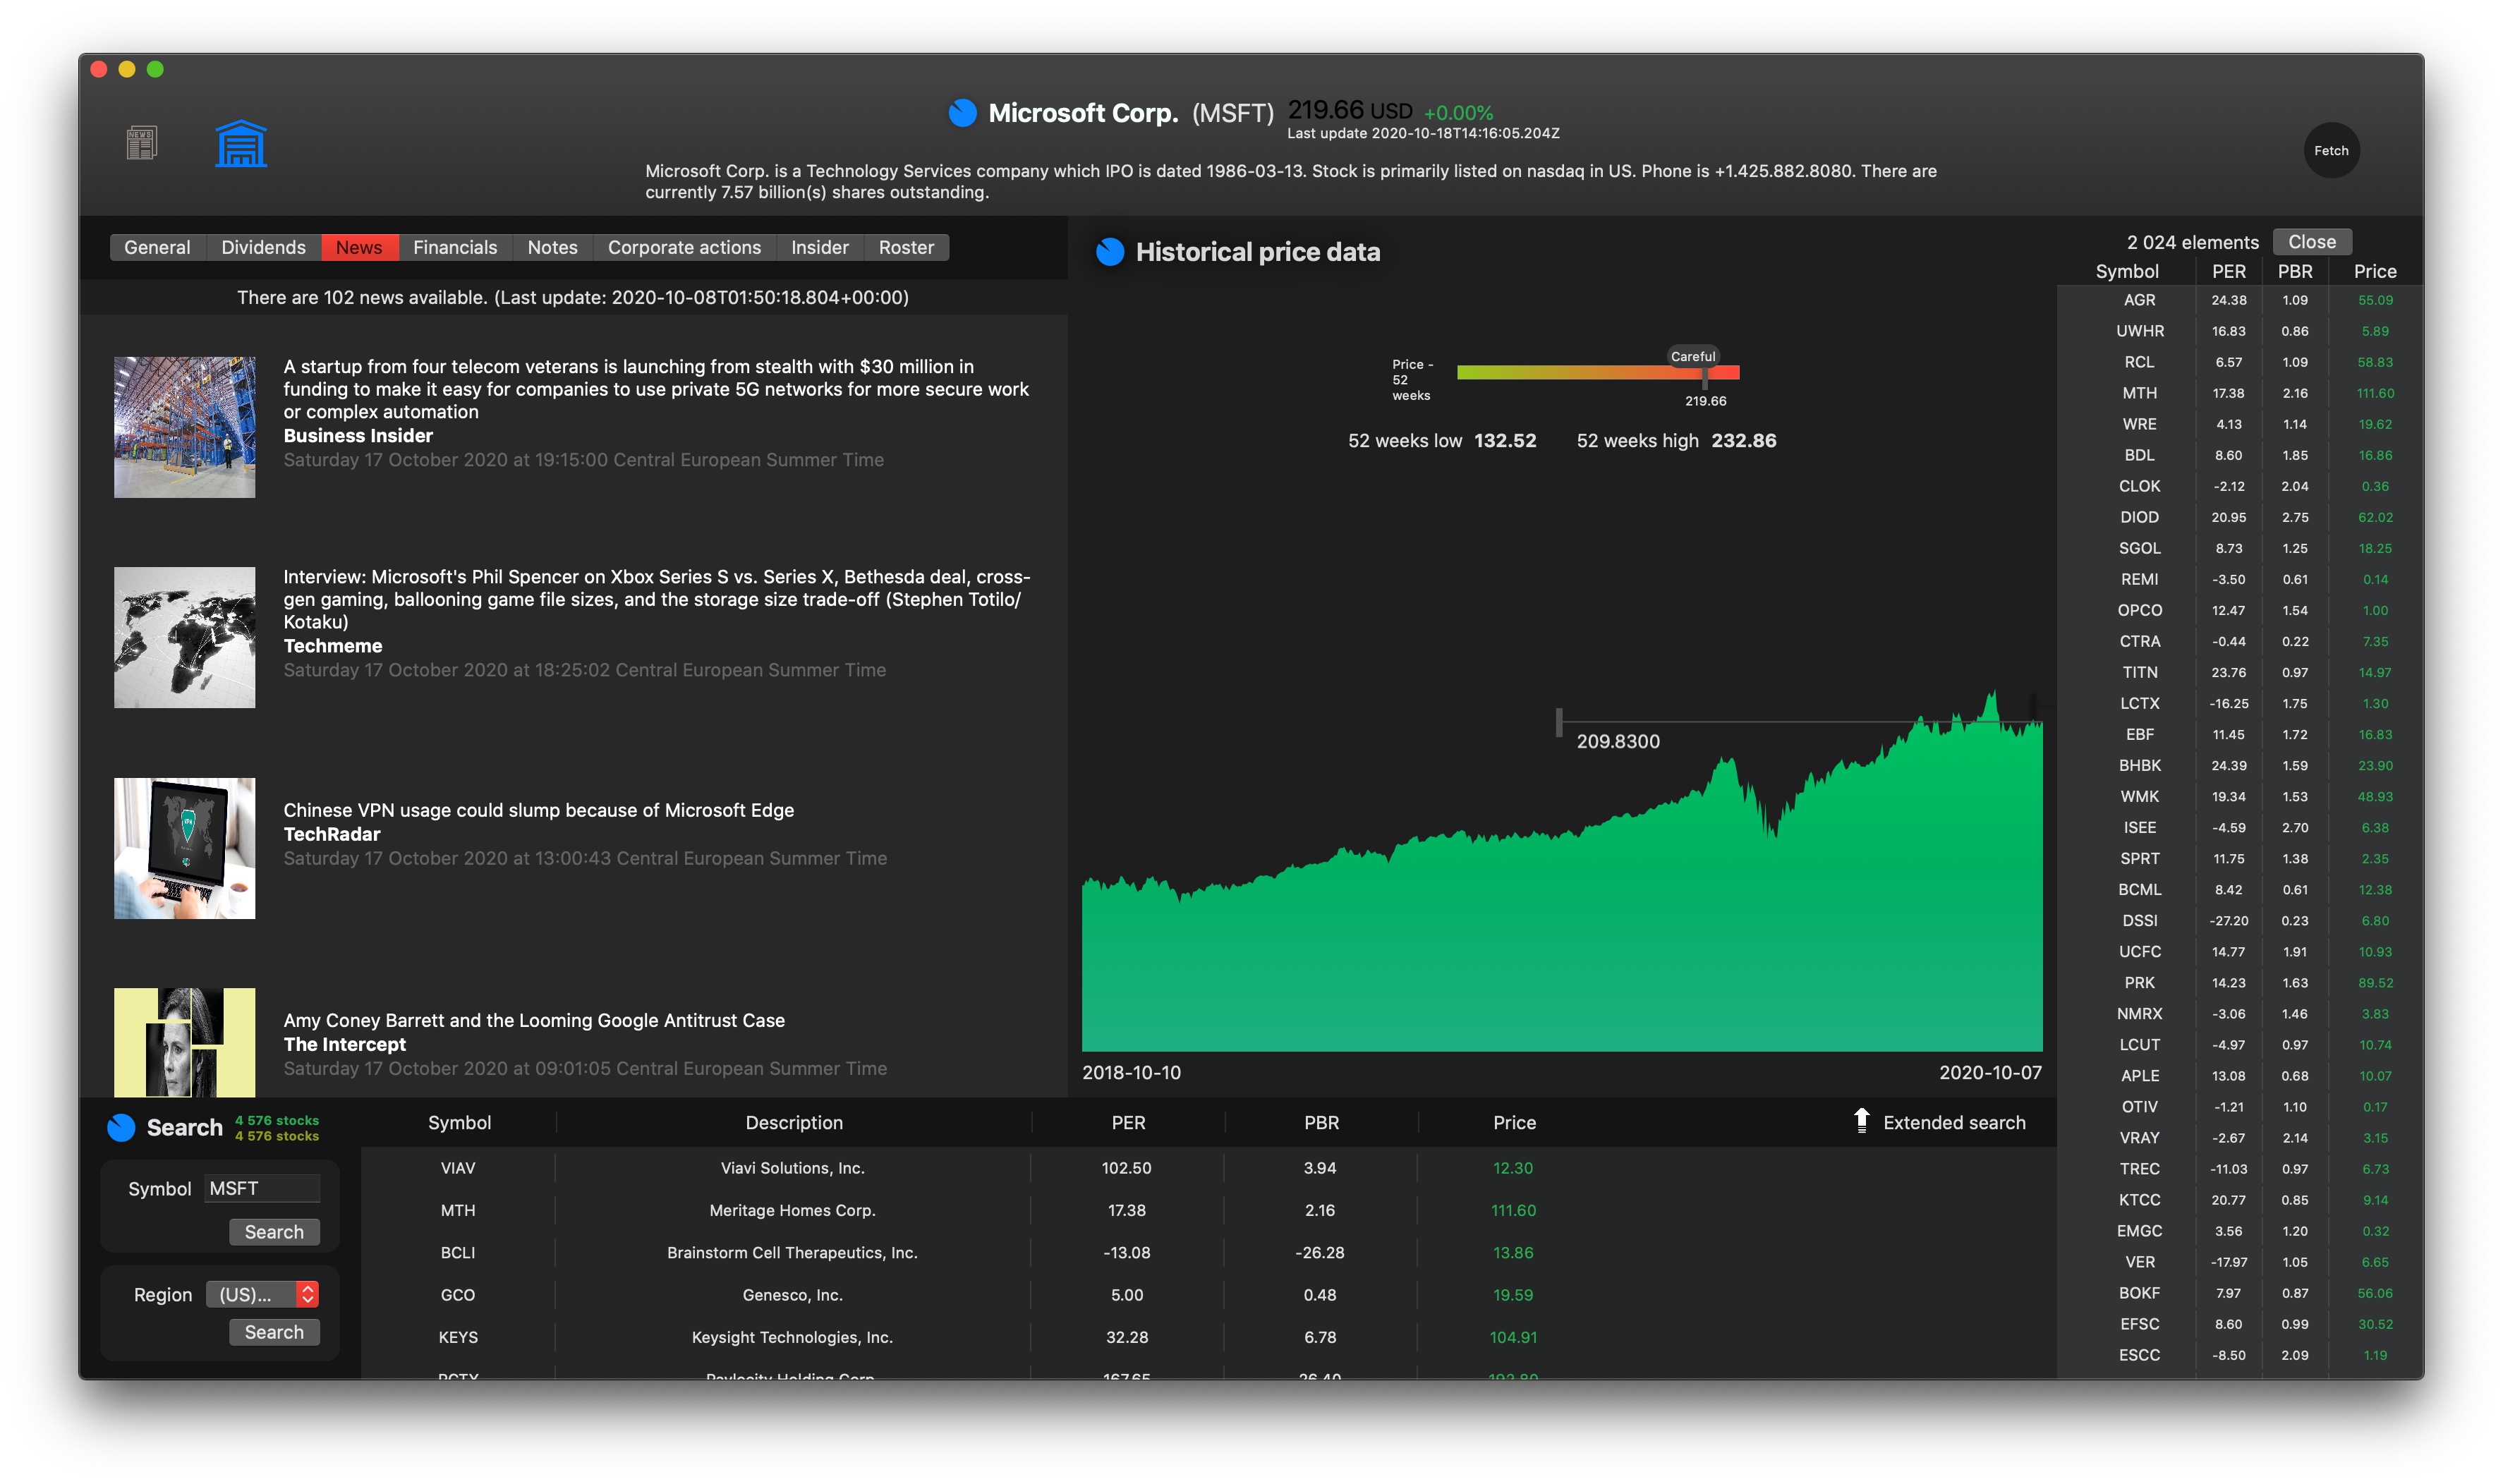
Task: Select UWHR in the right symbol list
Action: (x=2240, y=331)
